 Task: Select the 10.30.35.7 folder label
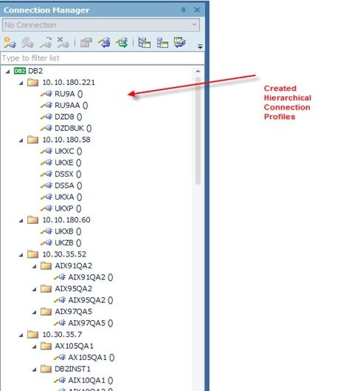[x=62, y=335]
